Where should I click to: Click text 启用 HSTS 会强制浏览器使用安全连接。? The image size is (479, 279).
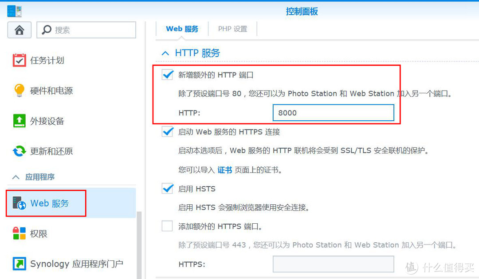[244, 208]
